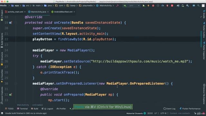
Task: Click the Search Everywhere magnifier icon
Action: click(198, 6)
